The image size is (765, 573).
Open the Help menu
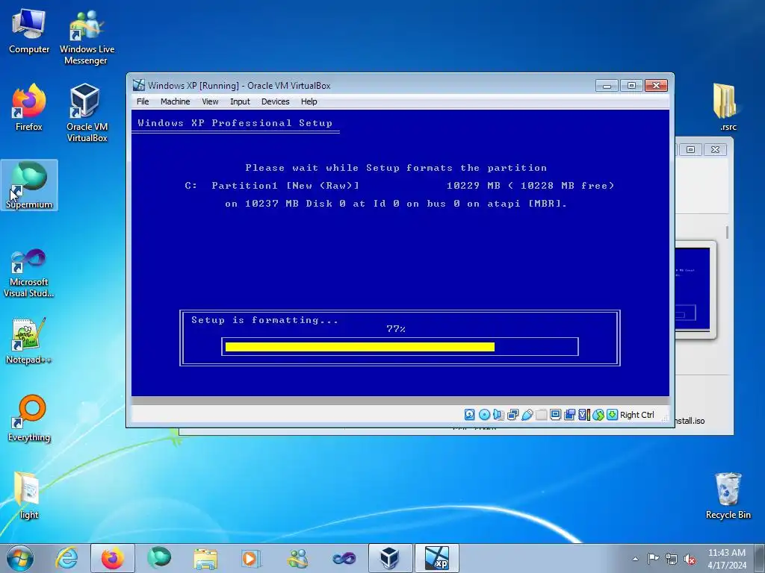click(x=309, y=101)
